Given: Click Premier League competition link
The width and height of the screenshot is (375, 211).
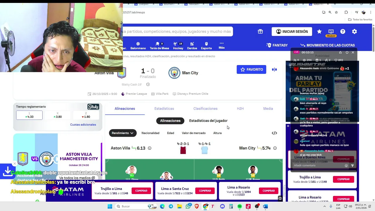Looking at the screenshot, I should tap(134, 94).
